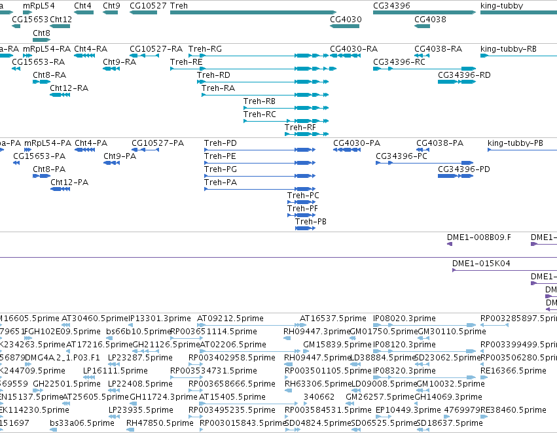The image size is (557, 433).
Task: Click the AT15405.5prime EST label
Action: pos(232,397)
